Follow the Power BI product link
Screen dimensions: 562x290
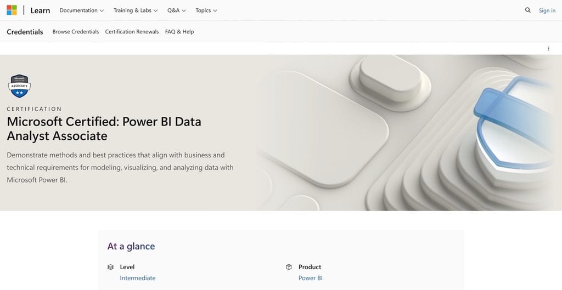click(x=311, y=278)
